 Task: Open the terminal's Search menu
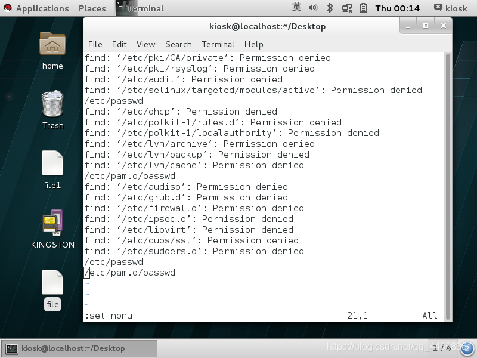coord(178,44)
